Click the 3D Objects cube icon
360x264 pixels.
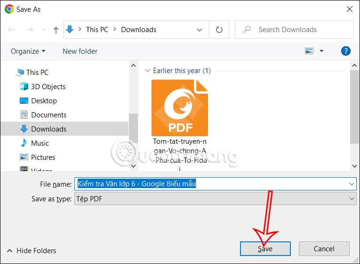coord(24,86)
